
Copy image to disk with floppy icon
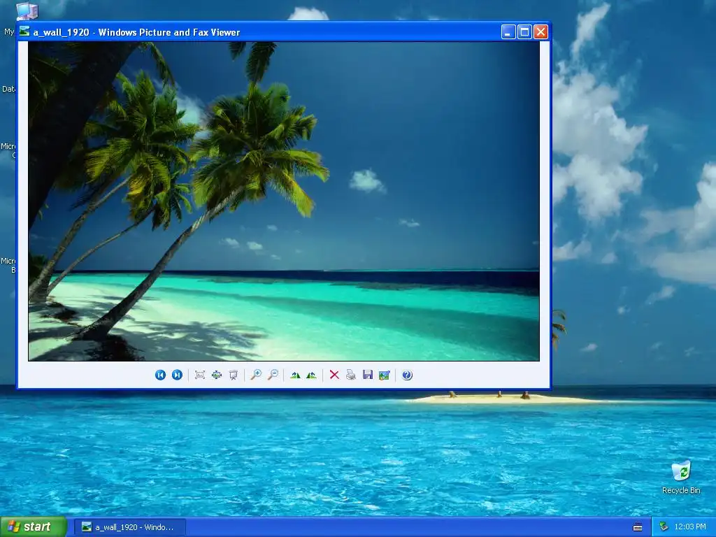368,375
